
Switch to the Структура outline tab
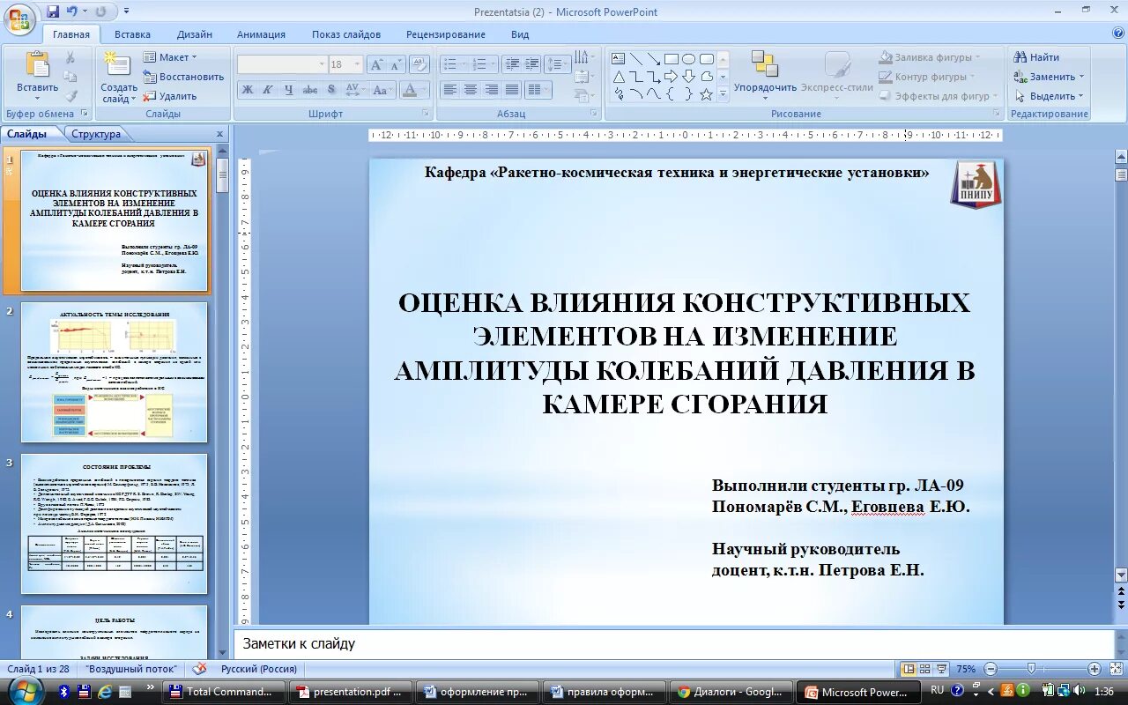pos(96,134)
